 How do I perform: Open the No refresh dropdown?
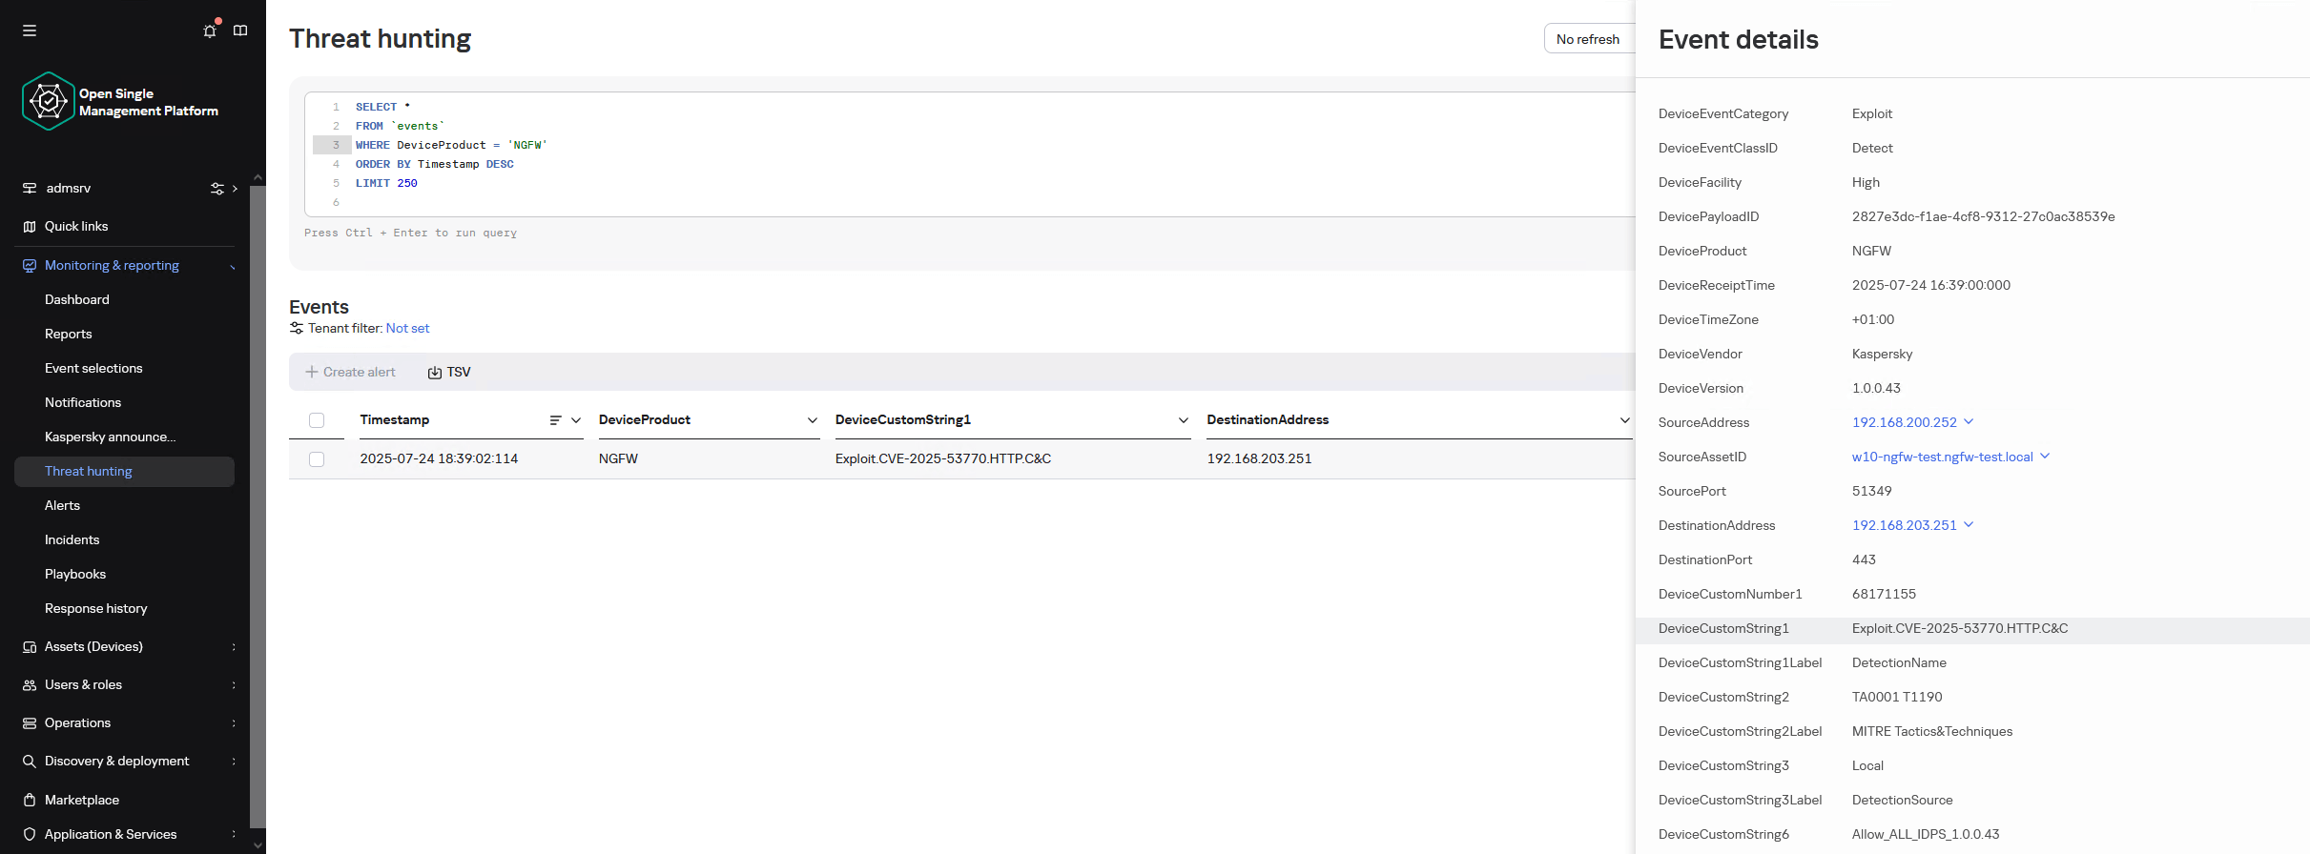tap(1589, 39)
